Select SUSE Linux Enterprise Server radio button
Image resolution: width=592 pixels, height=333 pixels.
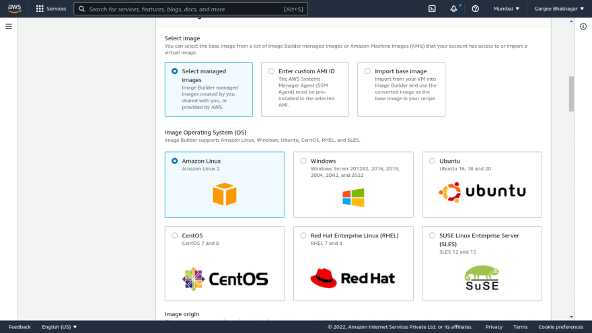pos(432,235)
